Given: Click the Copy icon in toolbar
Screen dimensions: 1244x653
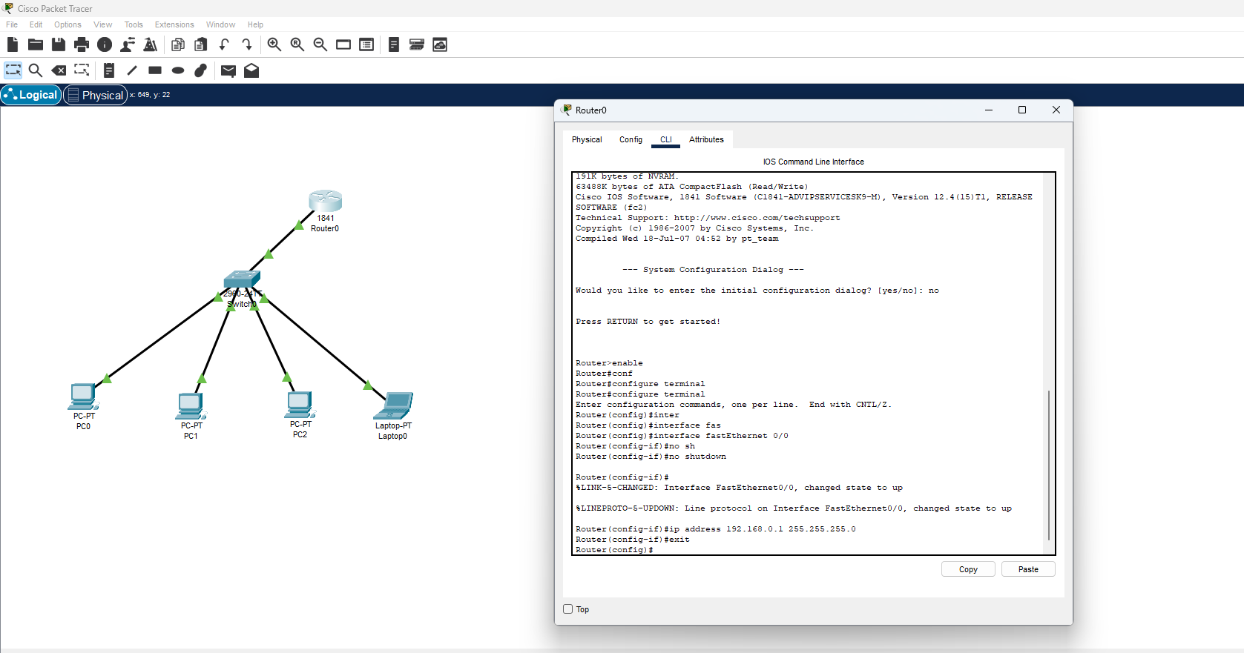Looking at the screenshot, I should pyautogui.click(x=178, y=44).
